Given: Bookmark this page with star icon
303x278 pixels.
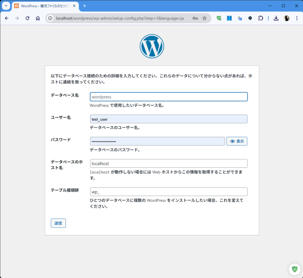Looking at the screenshot, I should click(x=204, y=18).
